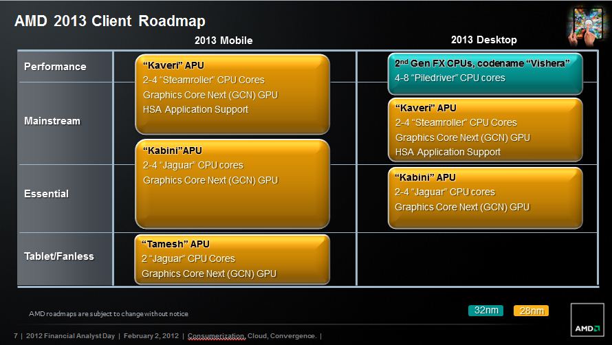Click the desktop "Kaveri" APU box title
Viewport: 612px width, 345px height.
[426, 108]
